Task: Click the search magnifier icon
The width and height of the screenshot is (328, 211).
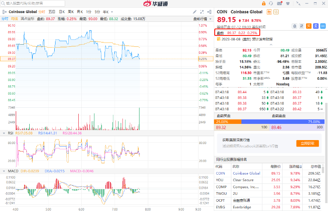Action: pyautogui.click(x=3, y=4)
